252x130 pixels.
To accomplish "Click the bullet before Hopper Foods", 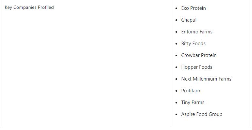I will pyautogui.click(x=176, y=67).
